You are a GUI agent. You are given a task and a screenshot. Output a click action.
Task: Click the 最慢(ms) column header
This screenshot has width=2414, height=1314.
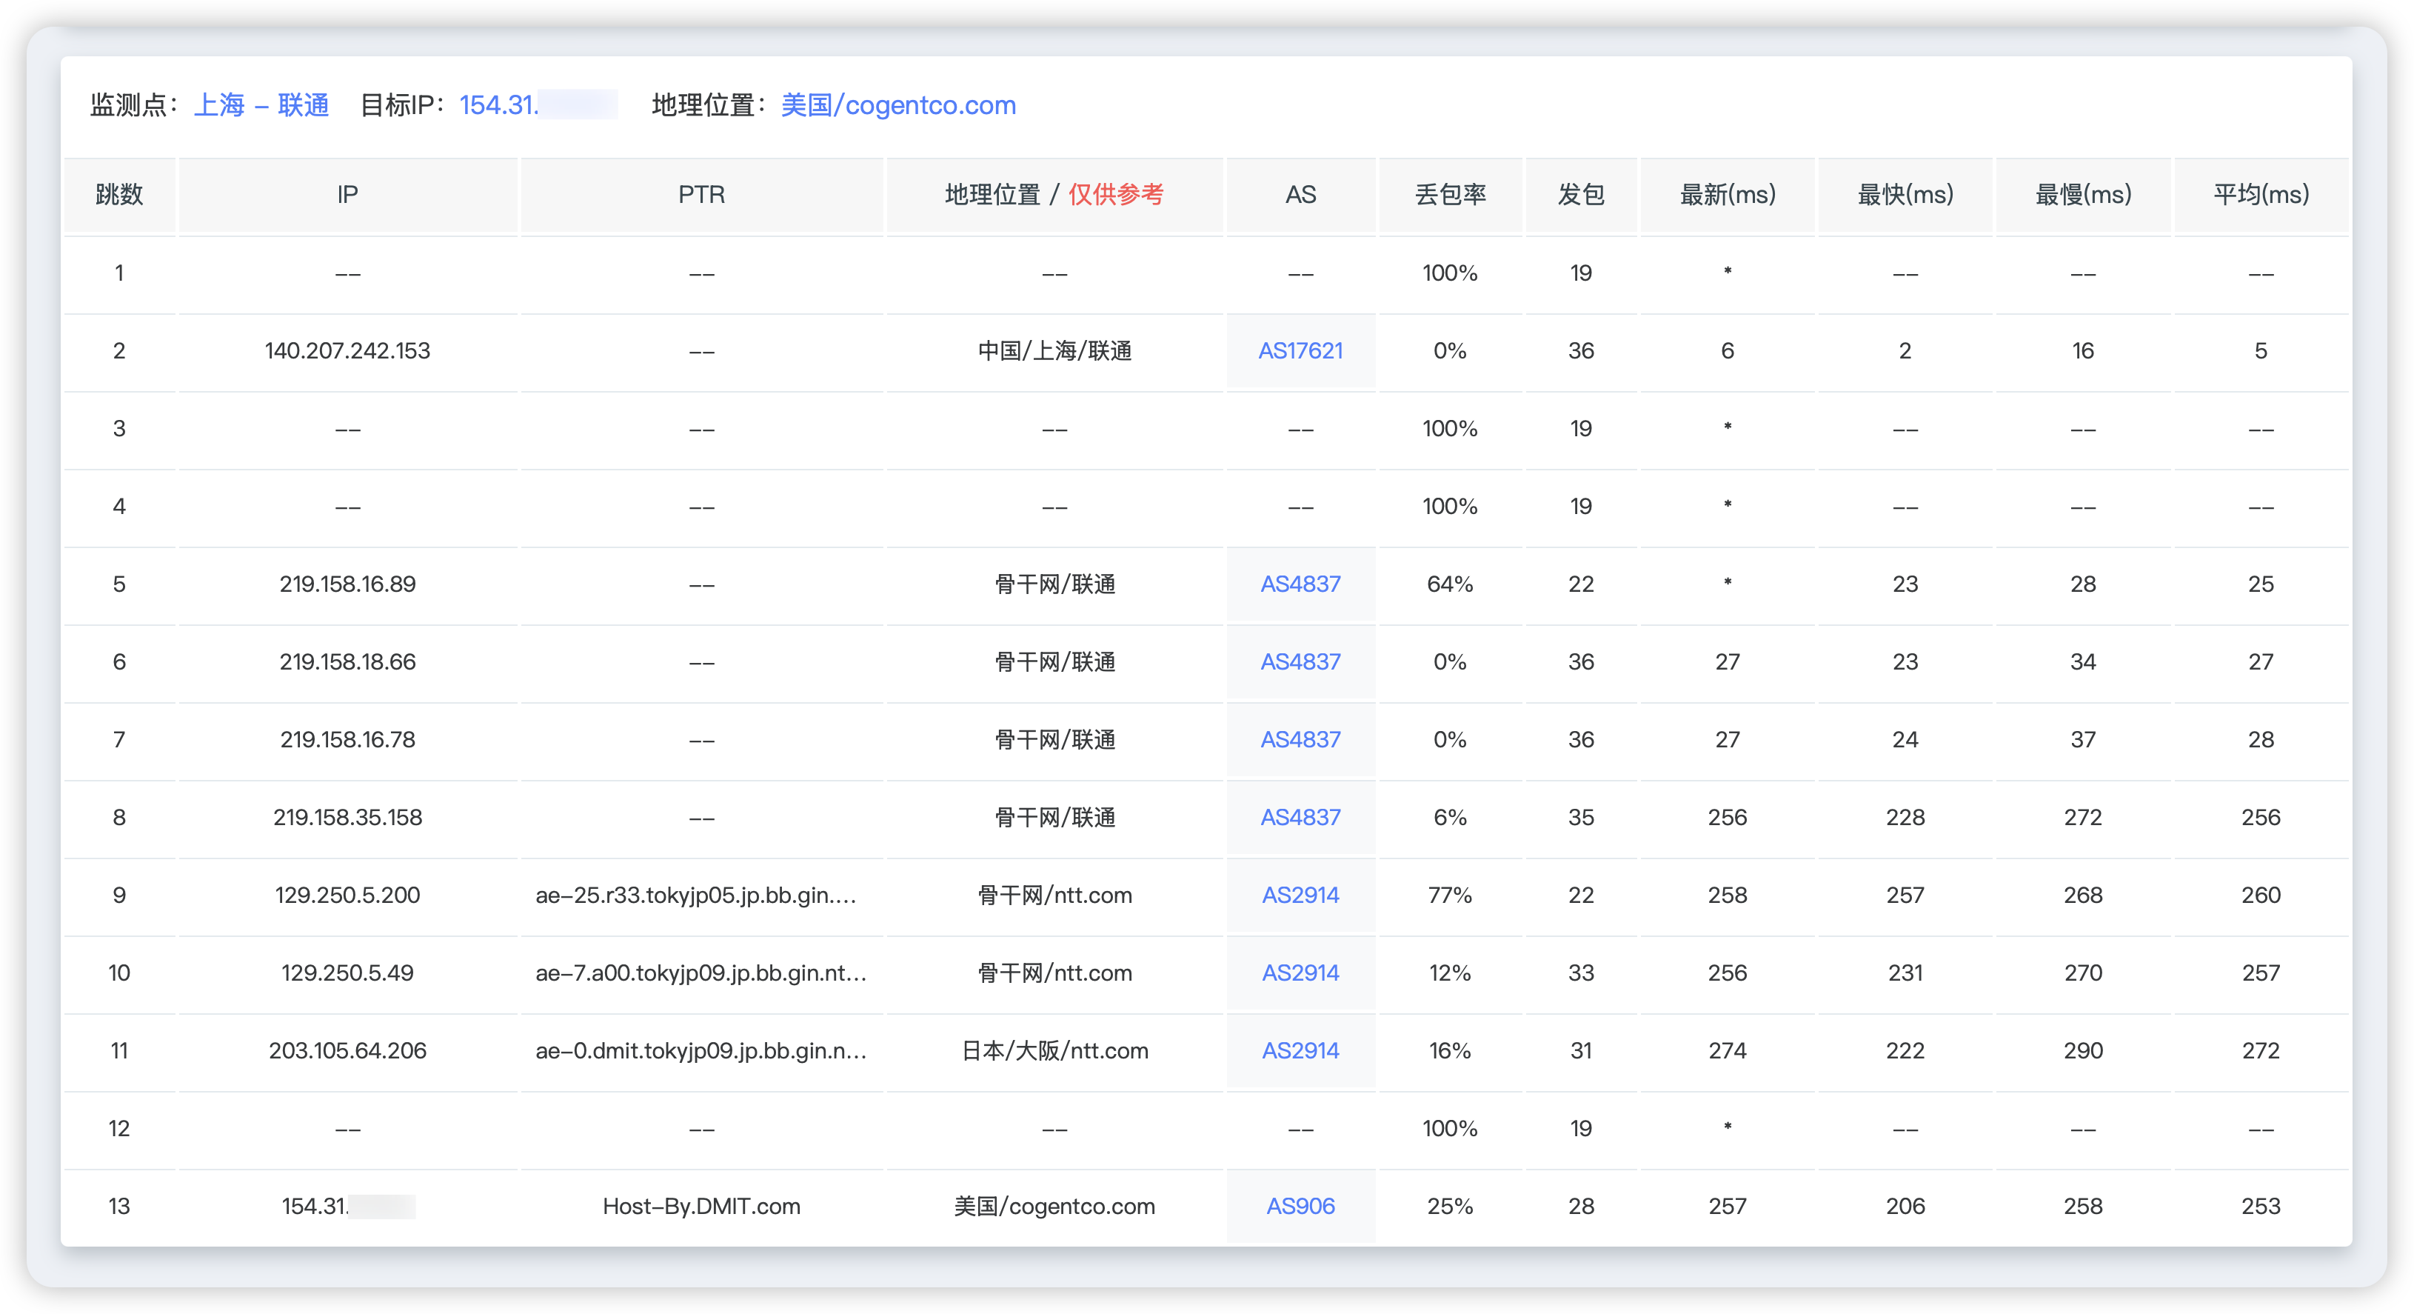point(2082,195)
